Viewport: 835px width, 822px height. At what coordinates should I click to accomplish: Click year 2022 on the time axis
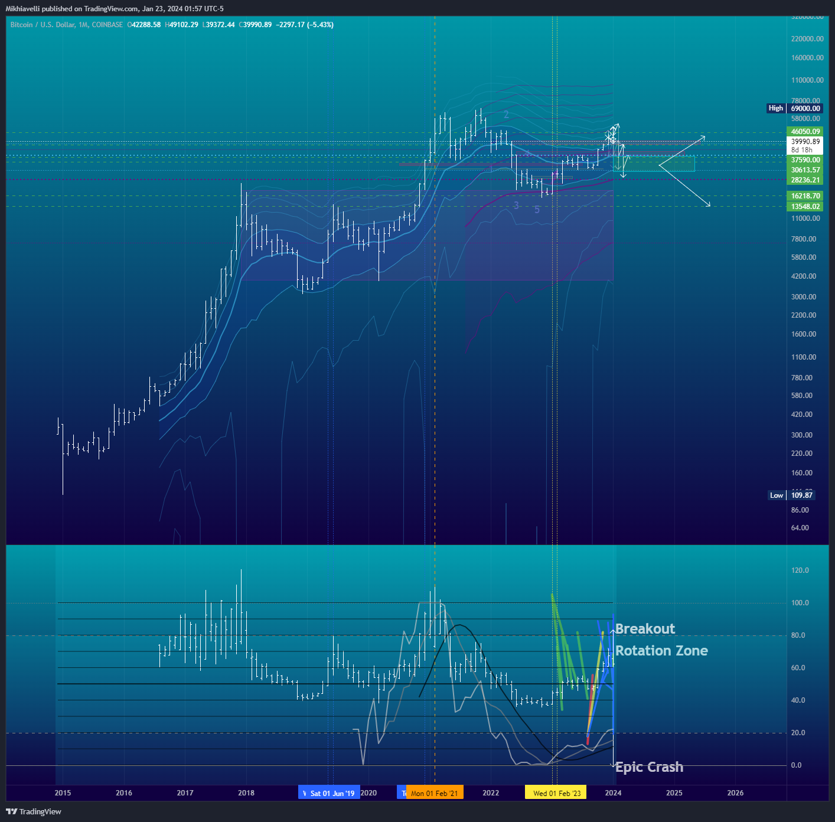[491, 793]
